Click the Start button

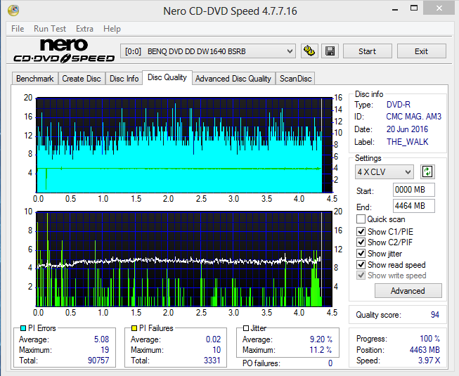(368, 51)
